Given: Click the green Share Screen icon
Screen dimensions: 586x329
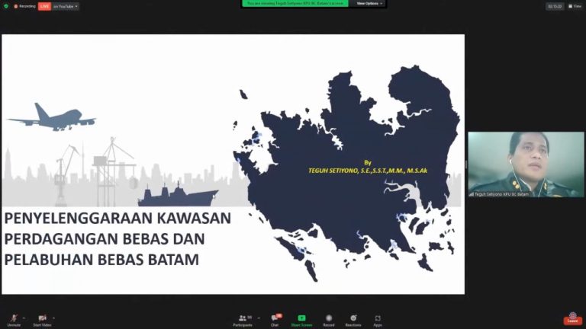Looking at the screenshot, I should point(301,318).
